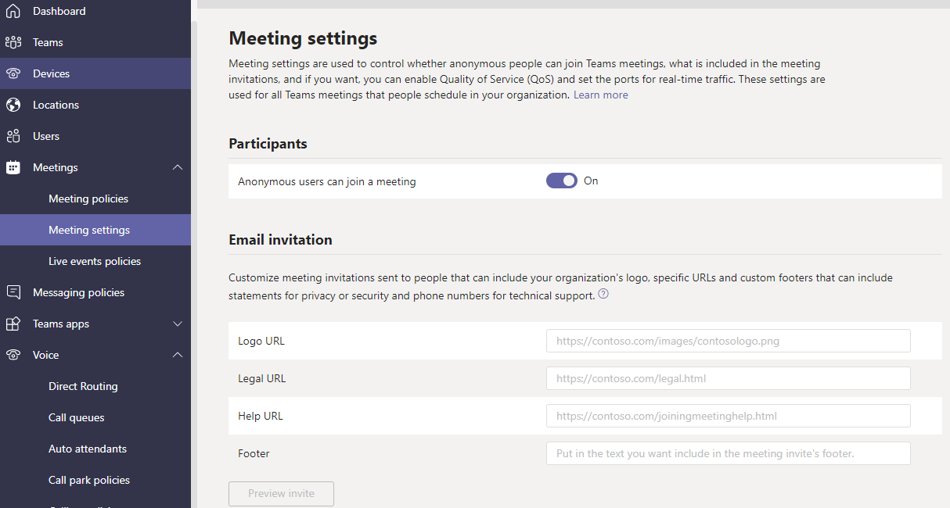
Task: Turn off Anonymous users can join toggle
Action: [x=562, y=181]
